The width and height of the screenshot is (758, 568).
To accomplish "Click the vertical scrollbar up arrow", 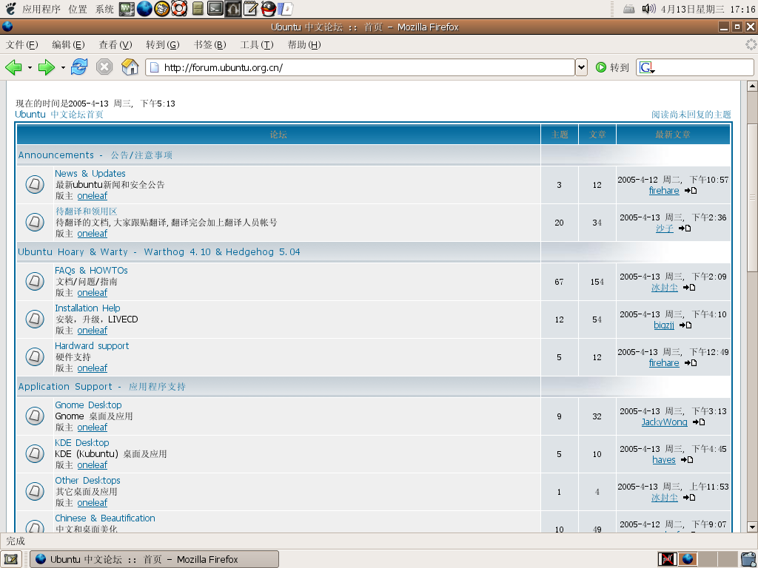I will [x=752, y=87].
